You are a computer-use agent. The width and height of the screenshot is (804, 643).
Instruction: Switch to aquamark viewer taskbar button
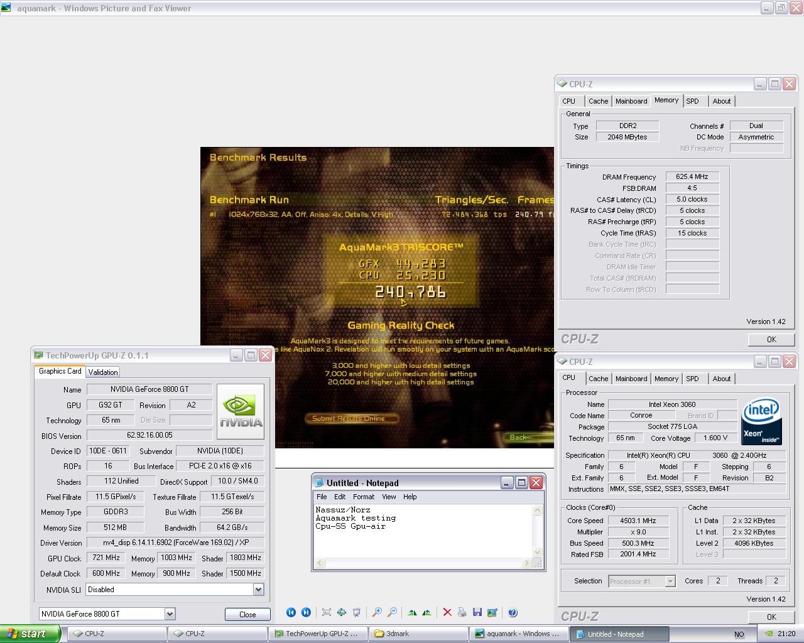coord(519,634)
